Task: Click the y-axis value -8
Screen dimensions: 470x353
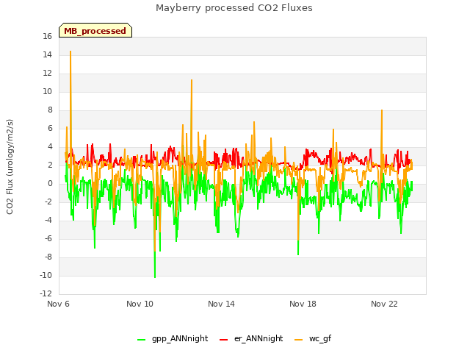Action: 48,257
